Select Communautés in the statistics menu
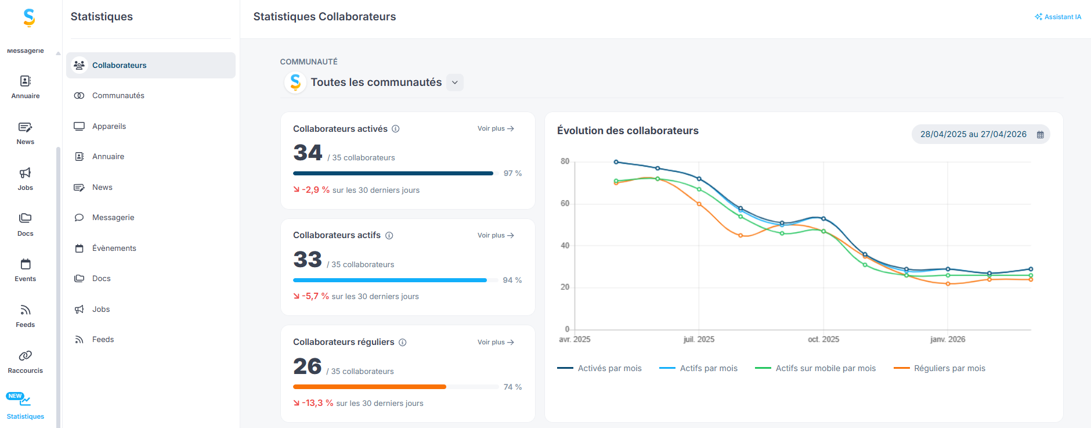The image size is (1091, 428). pos(118,96)
